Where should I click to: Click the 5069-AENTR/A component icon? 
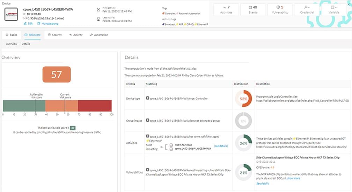click(x=171, y=145)
